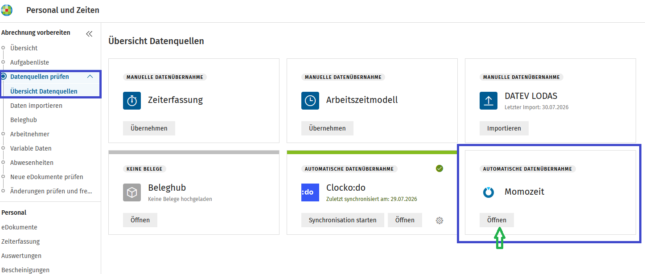
Task: Click the 'Letzter Import: 30.07.2026' text
Action: click(x=537, y=107)
